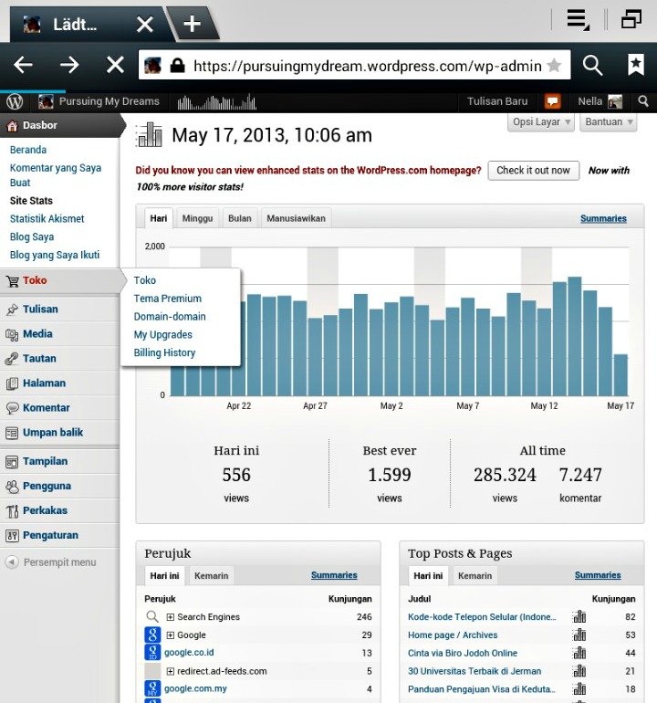Select the Hari chart tab
The image size is (657, 703).
[x=159, y=218]
